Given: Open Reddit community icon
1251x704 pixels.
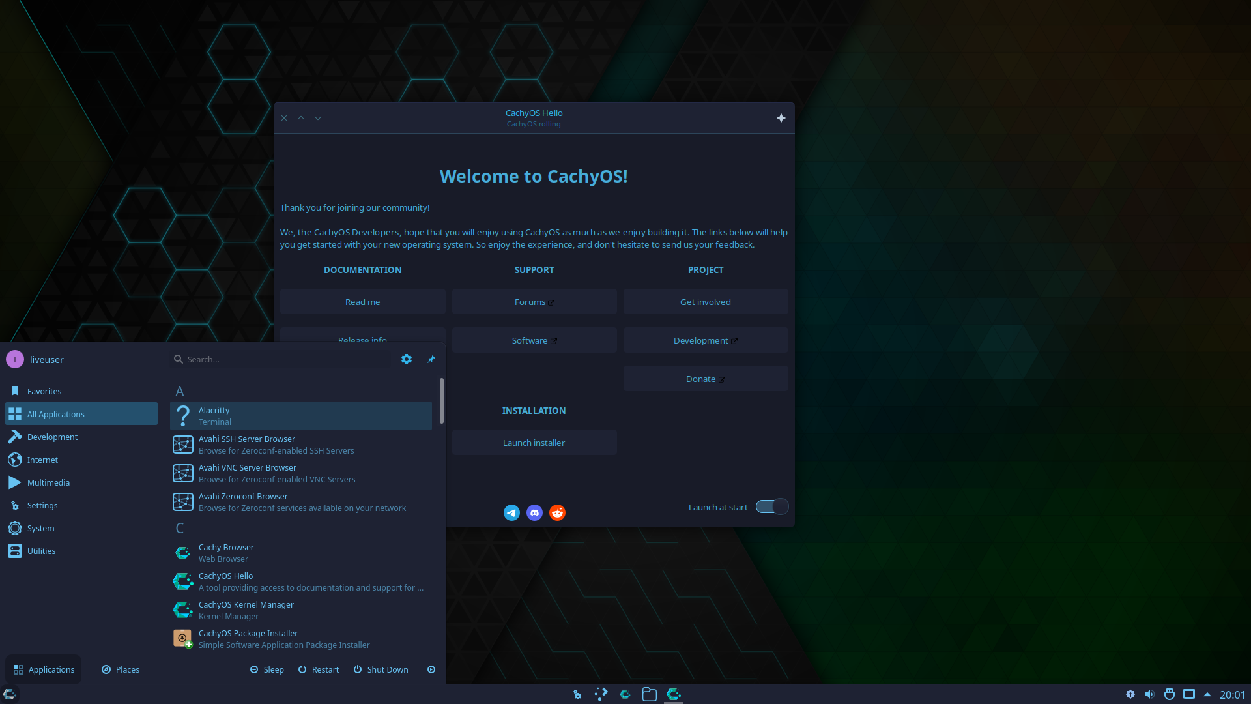Looking at the screenshot, I should (556, 512).
